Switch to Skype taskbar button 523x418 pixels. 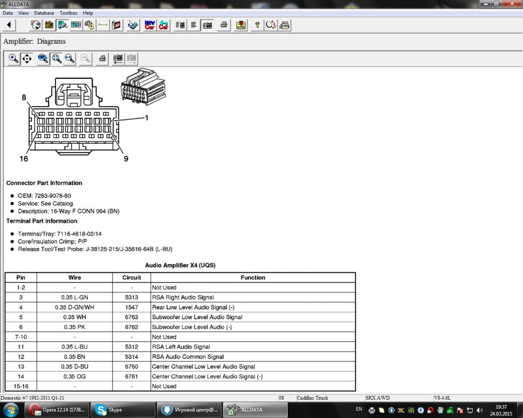tap(123, 410)
